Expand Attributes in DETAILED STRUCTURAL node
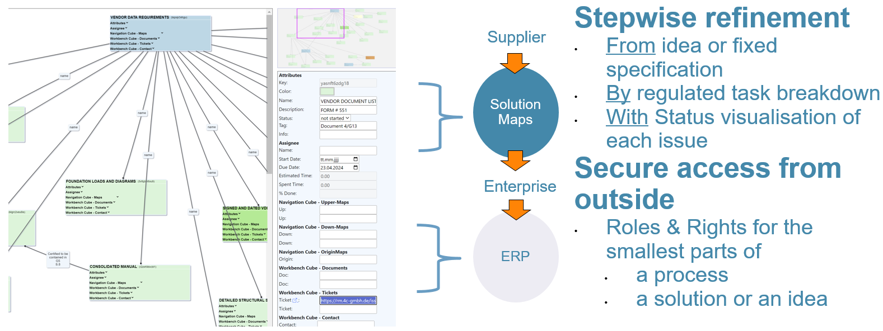This screenshot has width=883, height=331. (236, 305)
